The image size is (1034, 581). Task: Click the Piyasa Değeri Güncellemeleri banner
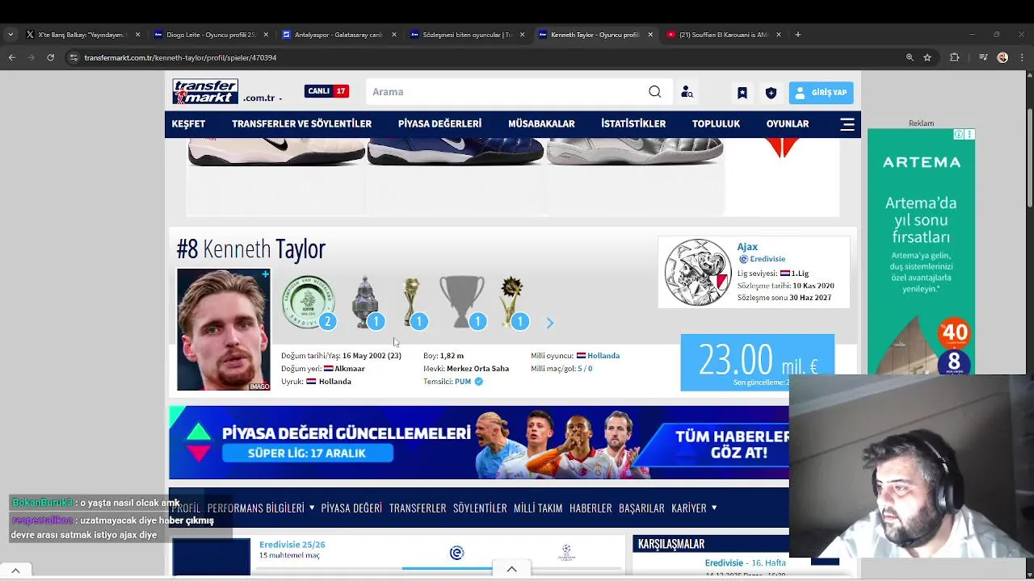pyautogui.click(x=479, y=443)
